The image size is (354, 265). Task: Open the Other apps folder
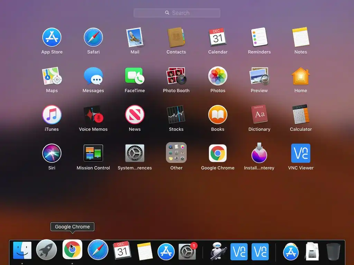click(176, 153)
